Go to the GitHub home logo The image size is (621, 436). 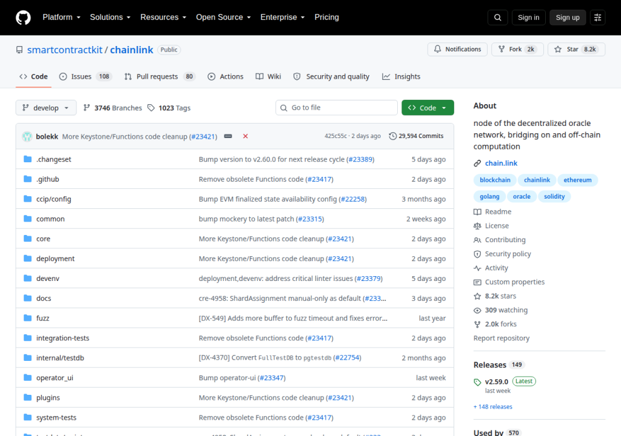pyautogui.click(x=23, y=18)
